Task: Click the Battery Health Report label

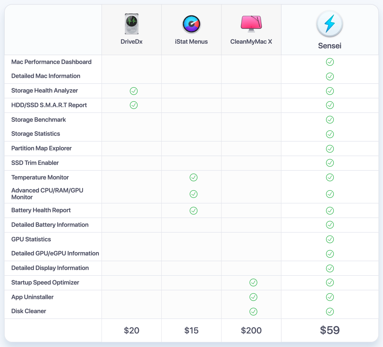Action: coord(41,210)
